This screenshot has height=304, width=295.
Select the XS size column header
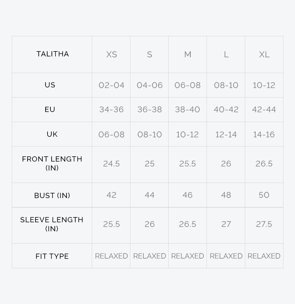click(x=111, y=54)
